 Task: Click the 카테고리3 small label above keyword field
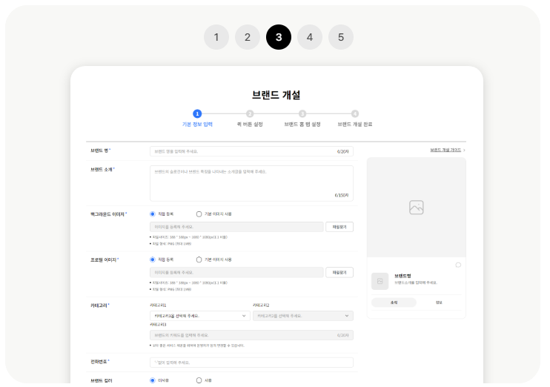pos(158,325)
